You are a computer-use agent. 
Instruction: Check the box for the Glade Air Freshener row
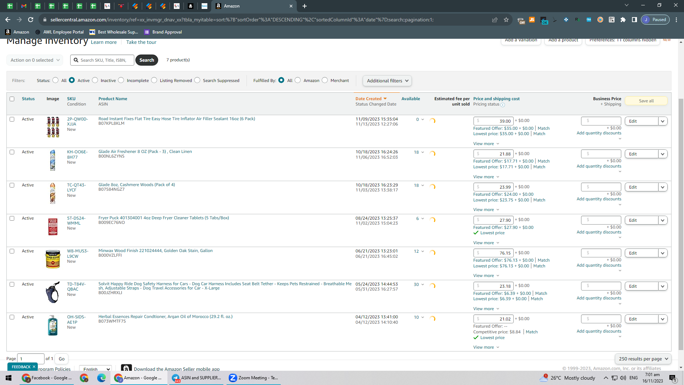pos(12,152)
